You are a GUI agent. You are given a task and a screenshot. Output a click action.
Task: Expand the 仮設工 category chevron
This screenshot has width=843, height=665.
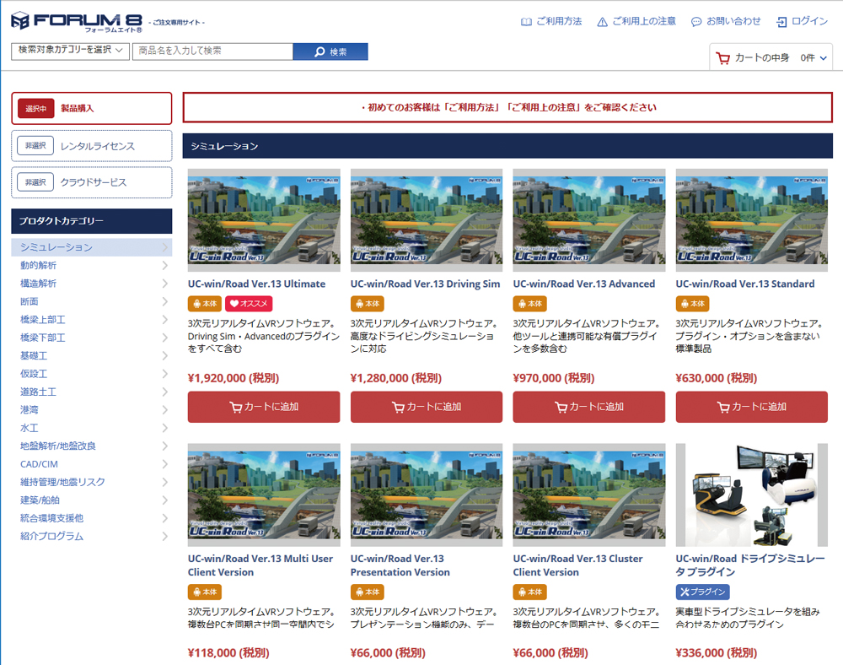tap(165, 374)
